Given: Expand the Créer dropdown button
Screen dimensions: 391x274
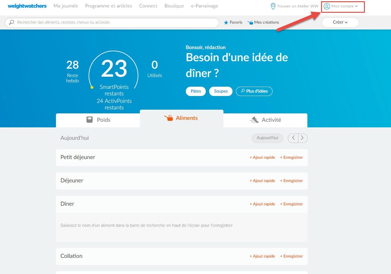Looking at the screenshot, I should (340, 22).
